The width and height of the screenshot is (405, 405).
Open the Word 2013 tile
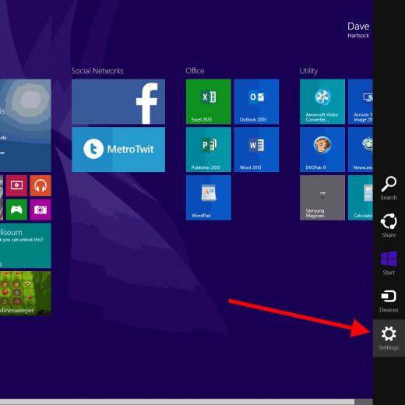click(x=256, y=150)
